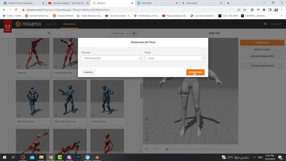
Task: Open Blender from the taskbar
Action: tap(97, 157)
